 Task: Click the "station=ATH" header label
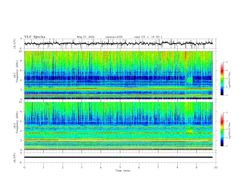(114, 37)
